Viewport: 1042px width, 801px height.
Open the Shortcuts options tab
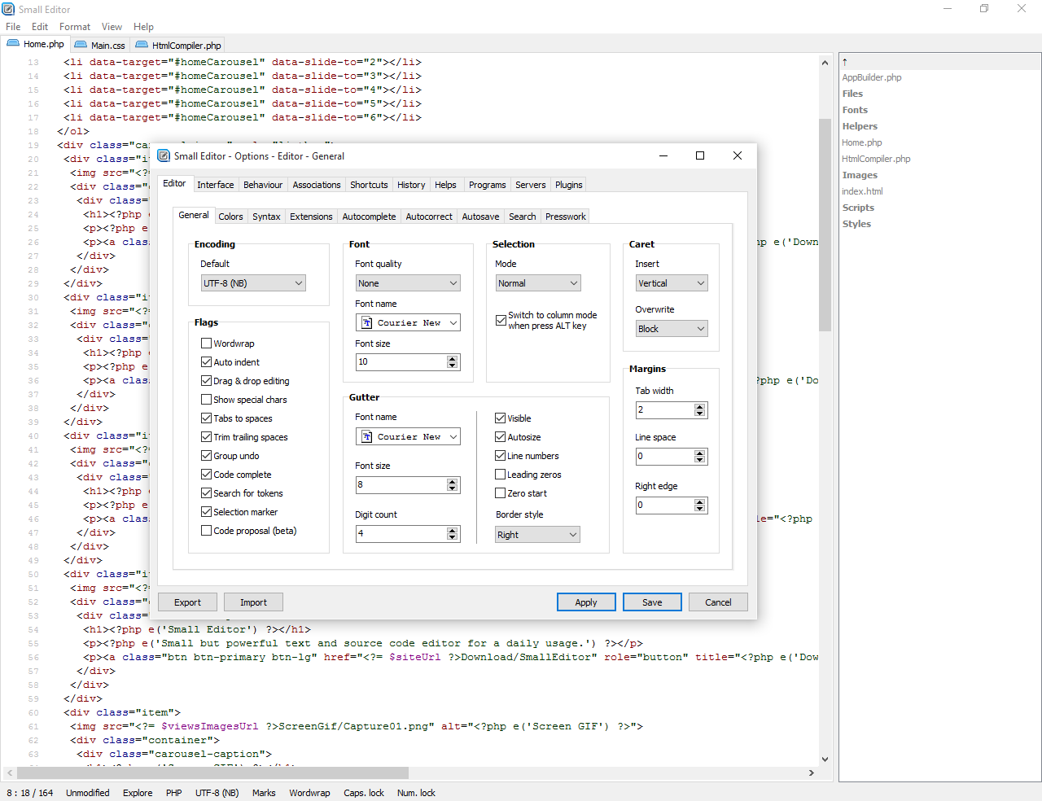click(369, 185)
